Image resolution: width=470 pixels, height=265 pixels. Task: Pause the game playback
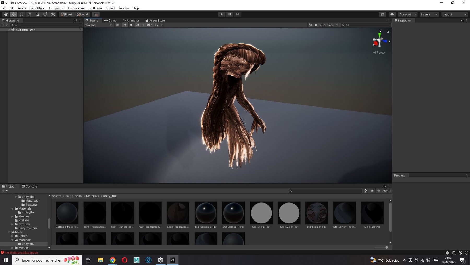(230, 14)
